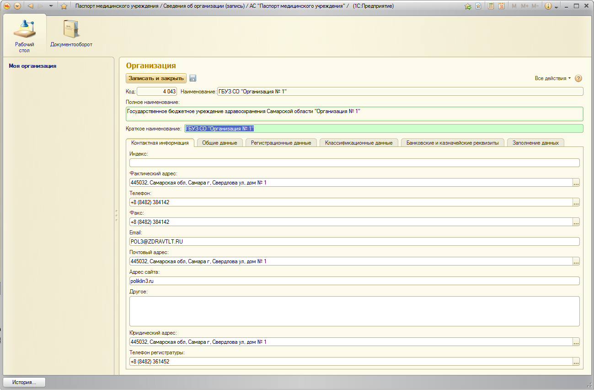The image size is (594, 390).
Task: Click the Записать и закрыть button
Action: (156, 78)
